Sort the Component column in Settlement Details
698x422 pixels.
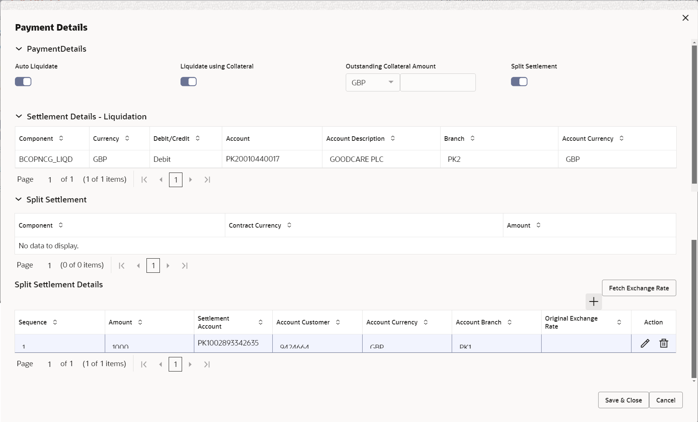click(60, 138)
